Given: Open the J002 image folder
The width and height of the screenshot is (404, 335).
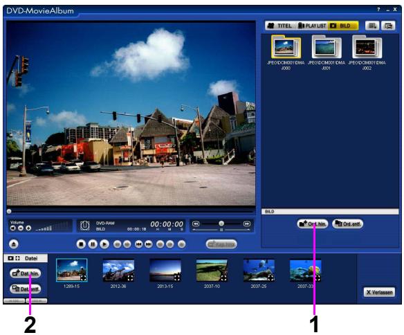Looking at the screenshot, I should coord(367,47).
